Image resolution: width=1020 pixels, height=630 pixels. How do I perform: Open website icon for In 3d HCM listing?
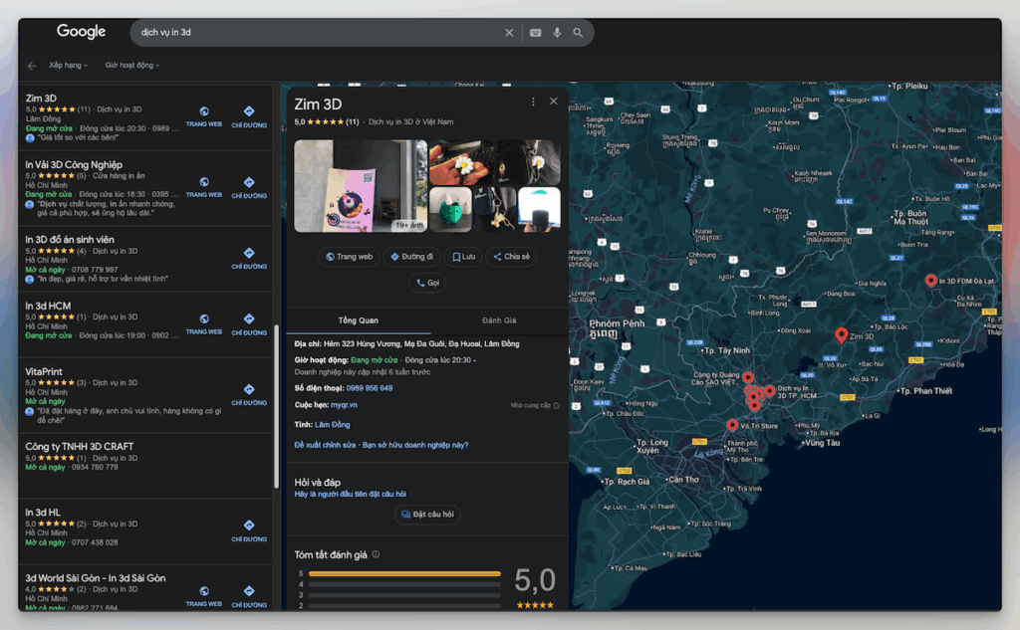point(204,319)
